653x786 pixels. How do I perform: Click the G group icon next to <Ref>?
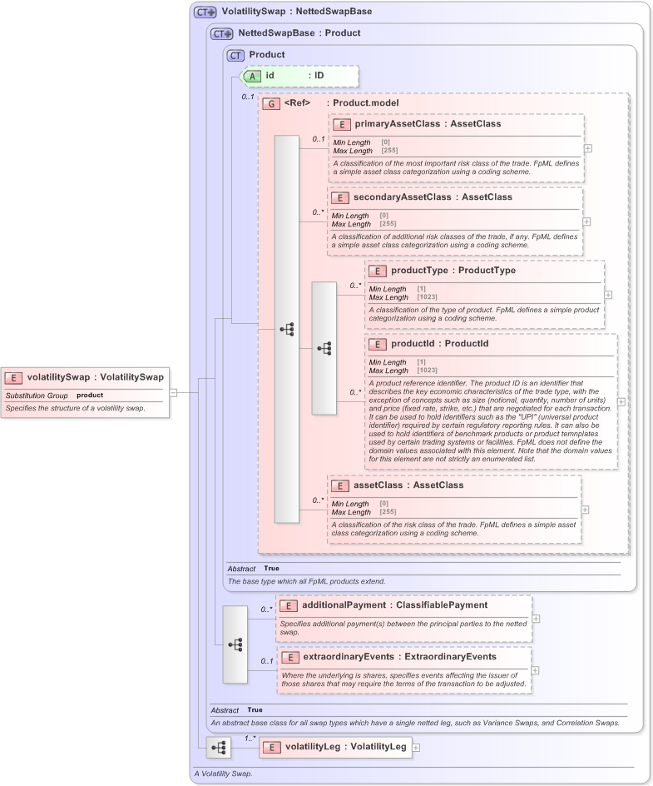pyautogui.click(x=271, y=104)
